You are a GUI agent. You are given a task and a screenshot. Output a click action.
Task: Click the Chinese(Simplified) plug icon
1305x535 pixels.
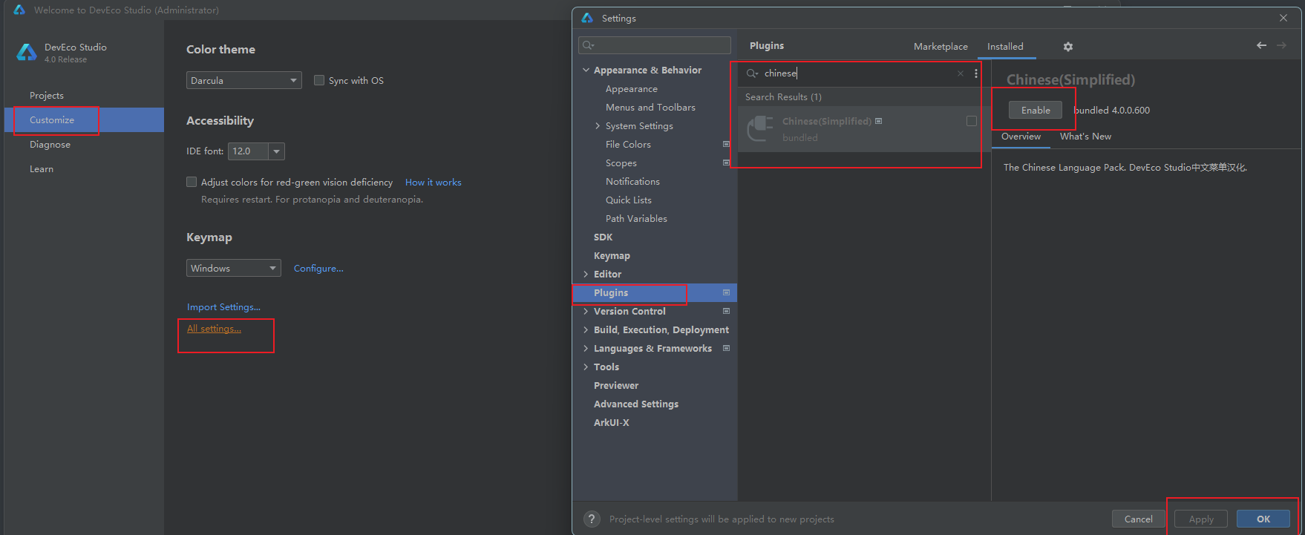pos(760,128)
